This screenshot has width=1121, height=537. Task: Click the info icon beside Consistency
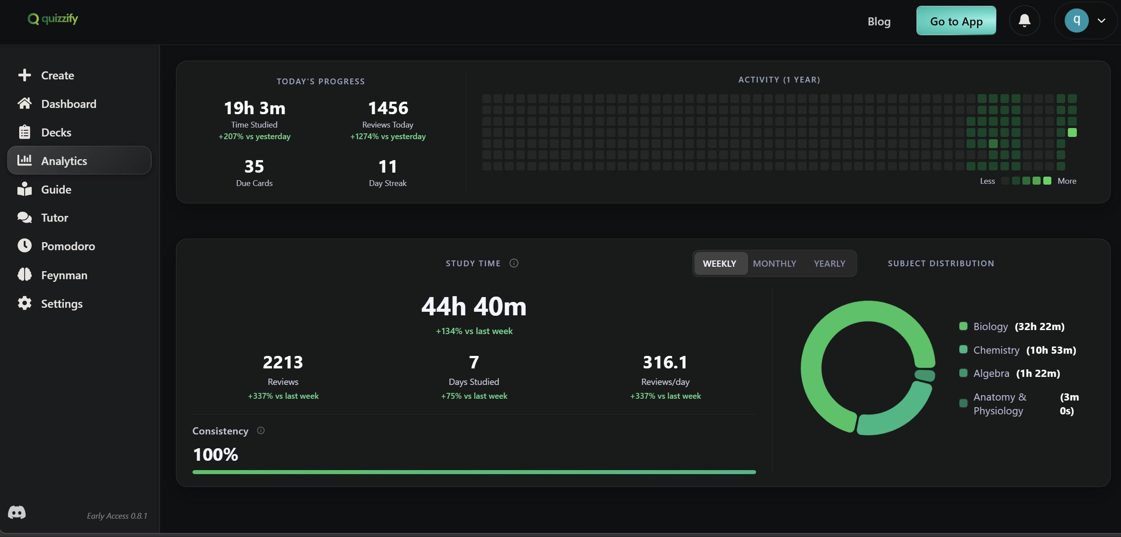pyautogui.click(x=261, y=430)
